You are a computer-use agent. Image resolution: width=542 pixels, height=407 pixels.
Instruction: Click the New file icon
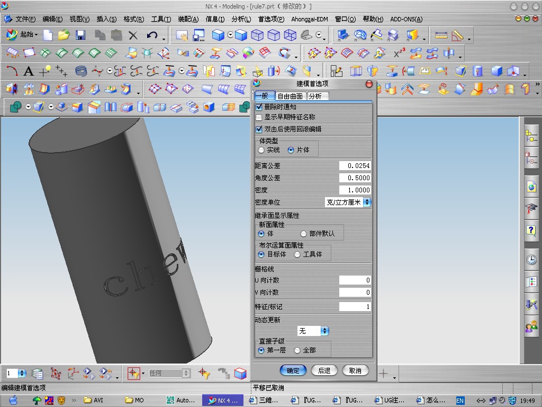pyautogui.click(x=48, y=34)
